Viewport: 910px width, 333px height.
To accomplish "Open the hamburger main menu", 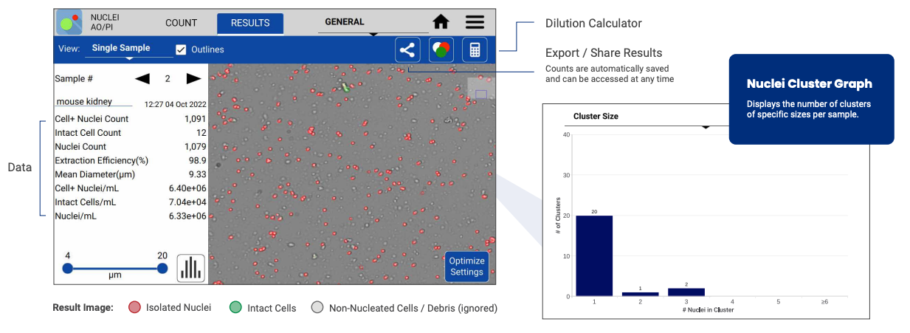I will [x=475, y=22].
